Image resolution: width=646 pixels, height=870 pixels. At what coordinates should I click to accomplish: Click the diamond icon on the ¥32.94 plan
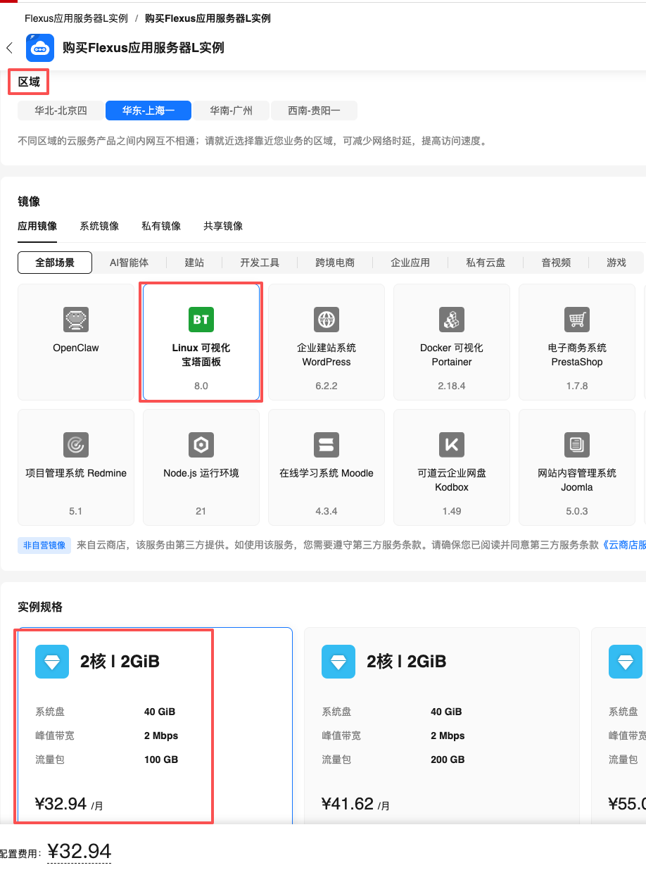52,662
